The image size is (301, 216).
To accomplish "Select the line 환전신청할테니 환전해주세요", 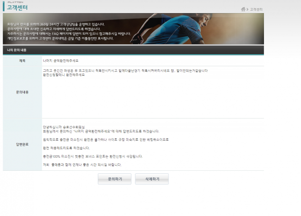I will (x=64, y=75).
